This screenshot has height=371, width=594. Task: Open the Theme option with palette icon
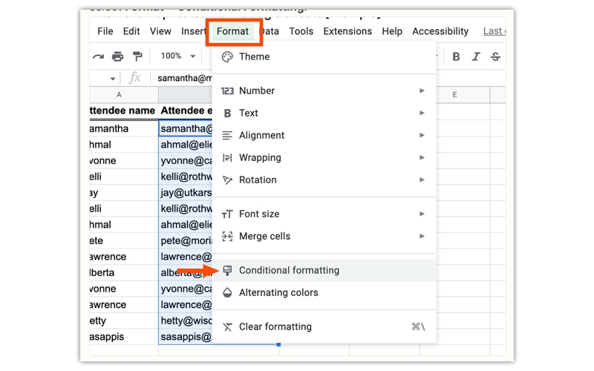[x=254, y=56]
